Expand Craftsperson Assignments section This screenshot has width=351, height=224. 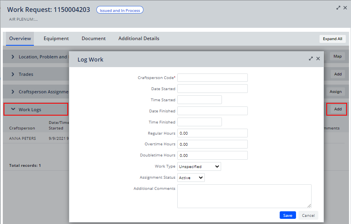(13, 92)
